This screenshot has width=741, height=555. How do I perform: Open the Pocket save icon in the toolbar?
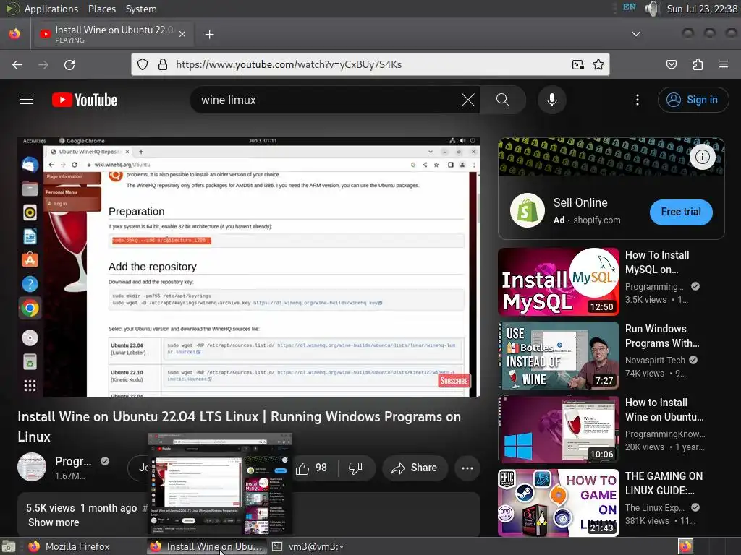[x=671, y=64]
